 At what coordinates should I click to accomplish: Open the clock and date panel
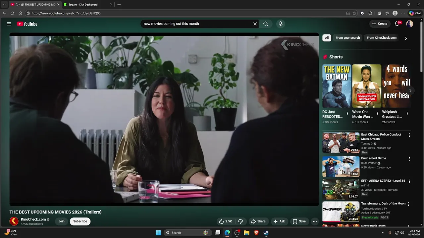414,233
